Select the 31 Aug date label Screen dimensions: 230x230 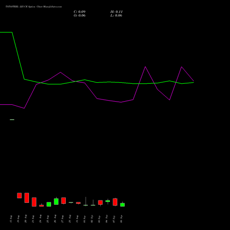[x=77, y=219]
